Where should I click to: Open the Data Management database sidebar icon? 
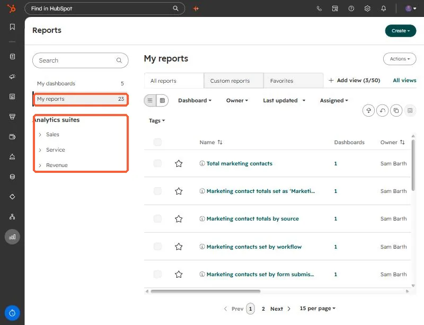[x=12, y=177]
